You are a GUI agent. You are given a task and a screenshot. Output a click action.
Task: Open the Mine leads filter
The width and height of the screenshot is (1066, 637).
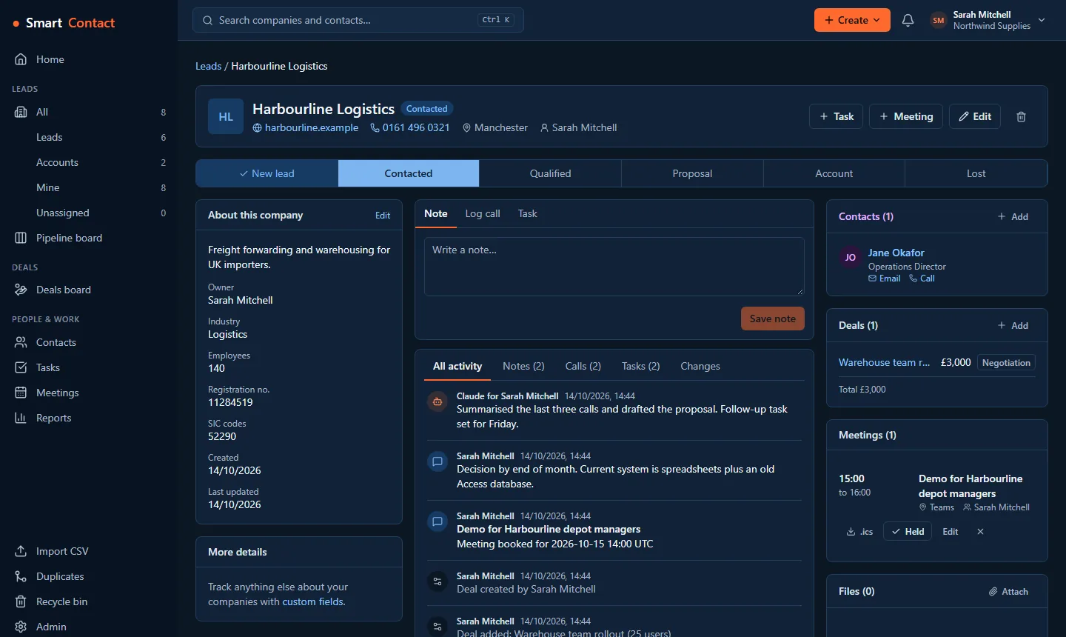(89, 187)
